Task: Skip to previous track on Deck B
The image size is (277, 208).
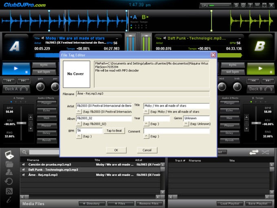Action: (x=253, y=81)
